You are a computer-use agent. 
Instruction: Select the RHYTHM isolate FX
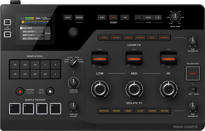[x=164, y=111]
